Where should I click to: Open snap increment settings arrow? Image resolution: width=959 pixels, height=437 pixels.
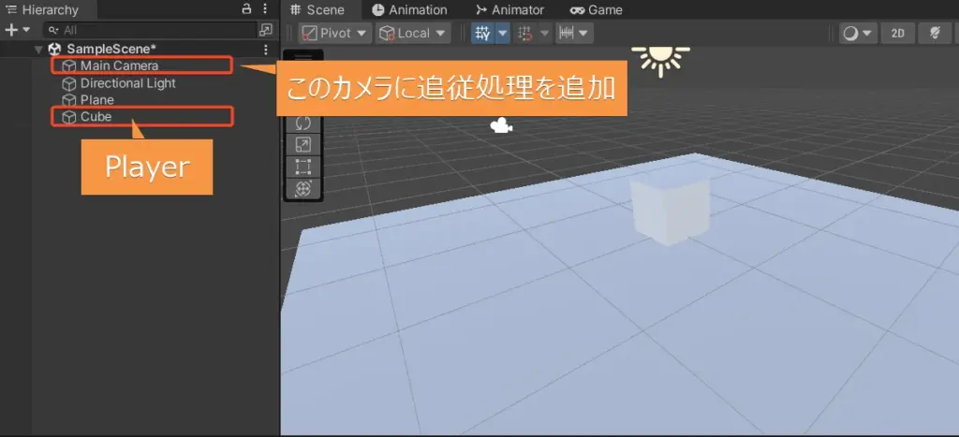click(584, 33)
